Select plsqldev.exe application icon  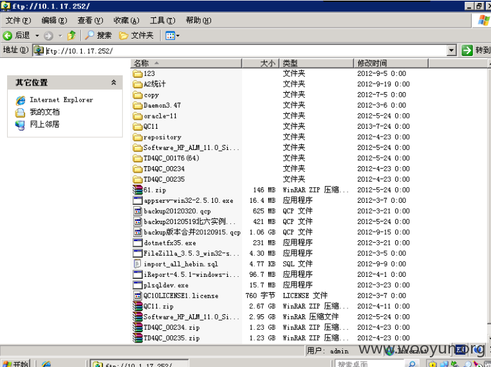point(138,285)
